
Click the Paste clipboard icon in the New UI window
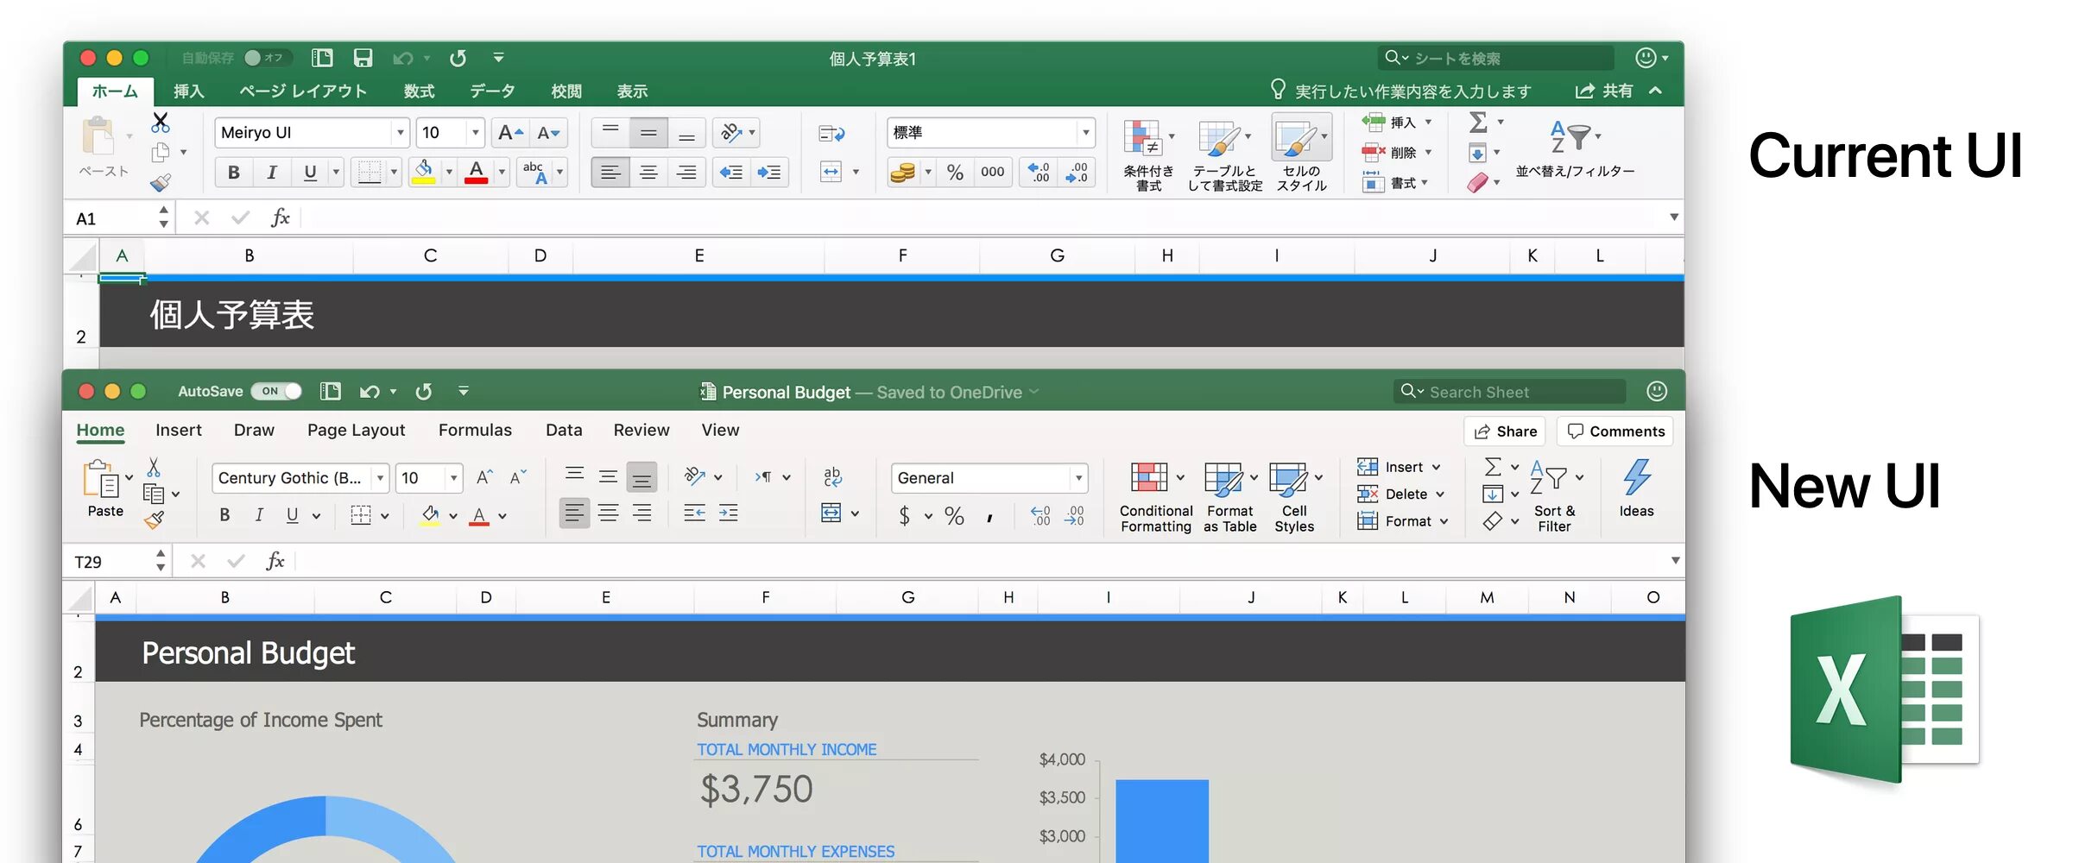point(101,480)
